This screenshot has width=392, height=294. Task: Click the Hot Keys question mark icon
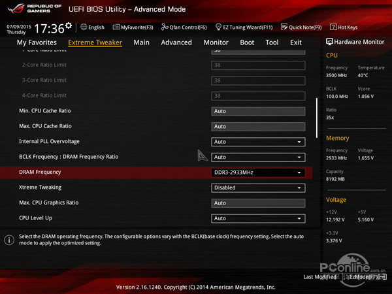click(333, 27)
